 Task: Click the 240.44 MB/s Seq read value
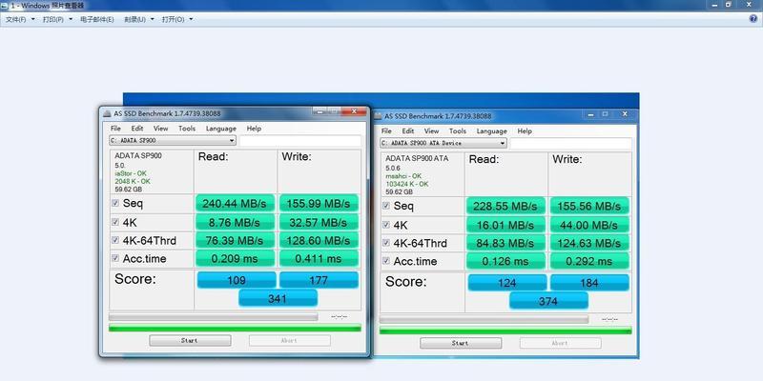click(x=235, y=204)
